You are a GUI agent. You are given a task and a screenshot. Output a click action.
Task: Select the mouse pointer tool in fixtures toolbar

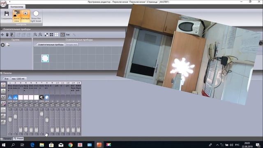click(7, 35)
